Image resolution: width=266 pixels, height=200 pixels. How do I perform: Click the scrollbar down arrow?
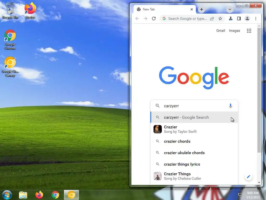click(x=259, y=183)
